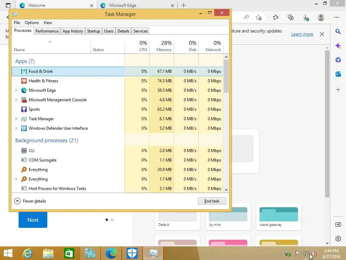346x260 pixels.
Task: Click the Health & Fitness heart icon
Action: pos(24,81)
